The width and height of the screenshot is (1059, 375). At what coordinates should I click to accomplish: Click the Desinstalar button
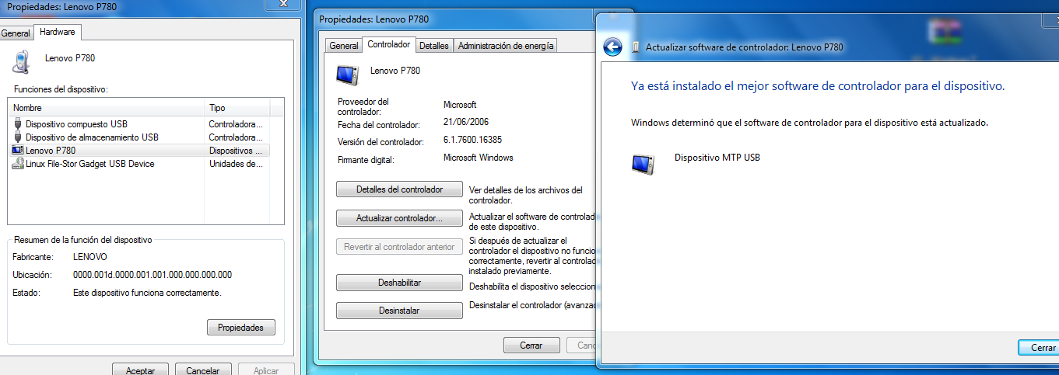[400, 311]
